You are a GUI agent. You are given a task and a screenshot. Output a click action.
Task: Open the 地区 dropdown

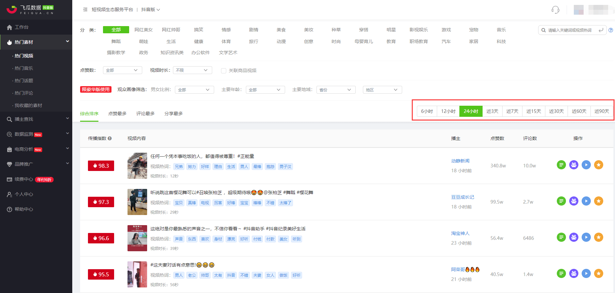point(383,90)
